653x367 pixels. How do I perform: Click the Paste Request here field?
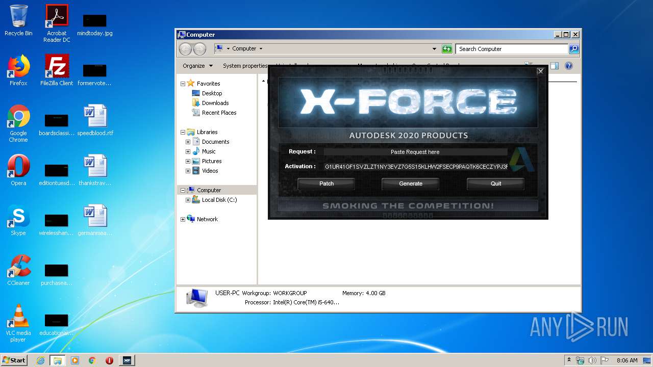tap(415, 152)
